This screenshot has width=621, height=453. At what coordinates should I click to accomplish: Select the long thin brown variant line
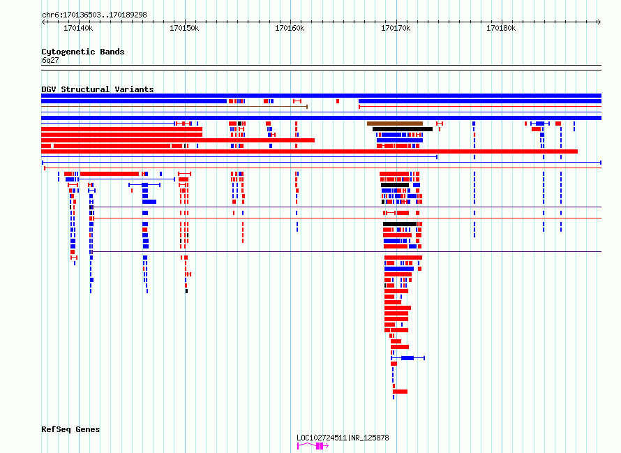coord(174,107)
